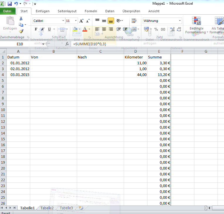224x214 pixels.
Task: Open the Datei tab
Action: click(7, 11)
